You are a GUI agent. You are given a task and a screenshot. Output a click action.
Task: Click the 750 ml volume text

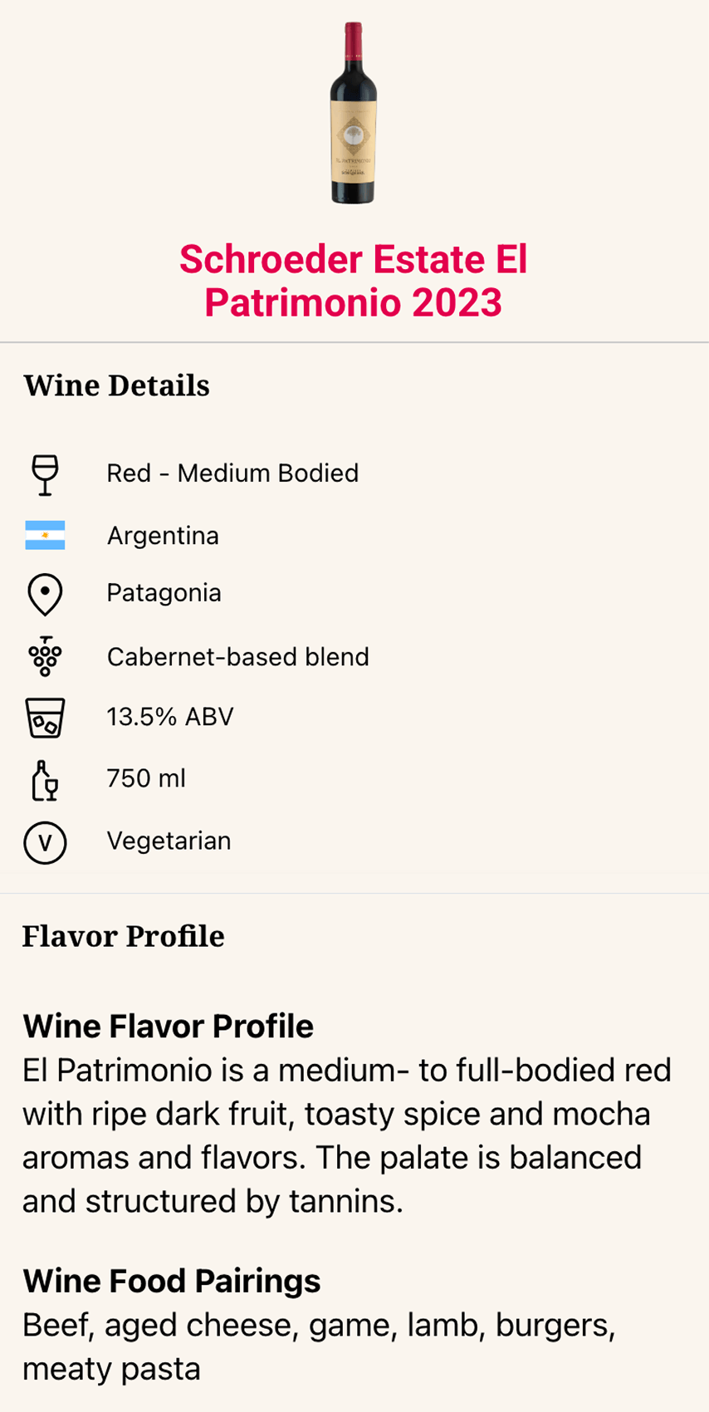146,778
